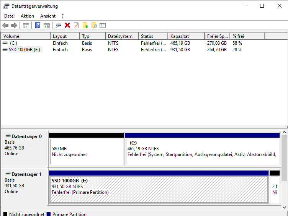Click drive icon beside (C:) volume
Screen dimensions: 288x216
5,43
